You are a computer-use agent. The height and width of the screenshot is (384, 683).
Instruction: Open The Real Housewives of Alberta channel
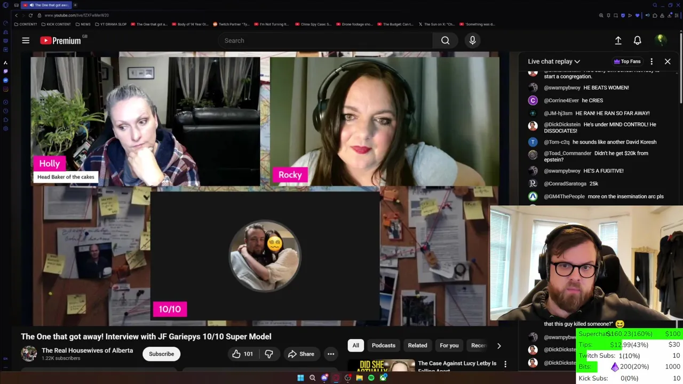[x=87, y=350]
